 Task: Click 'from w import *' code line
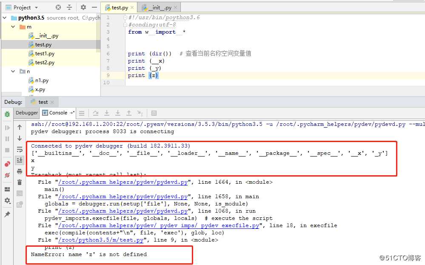click(x=157, y=32)
